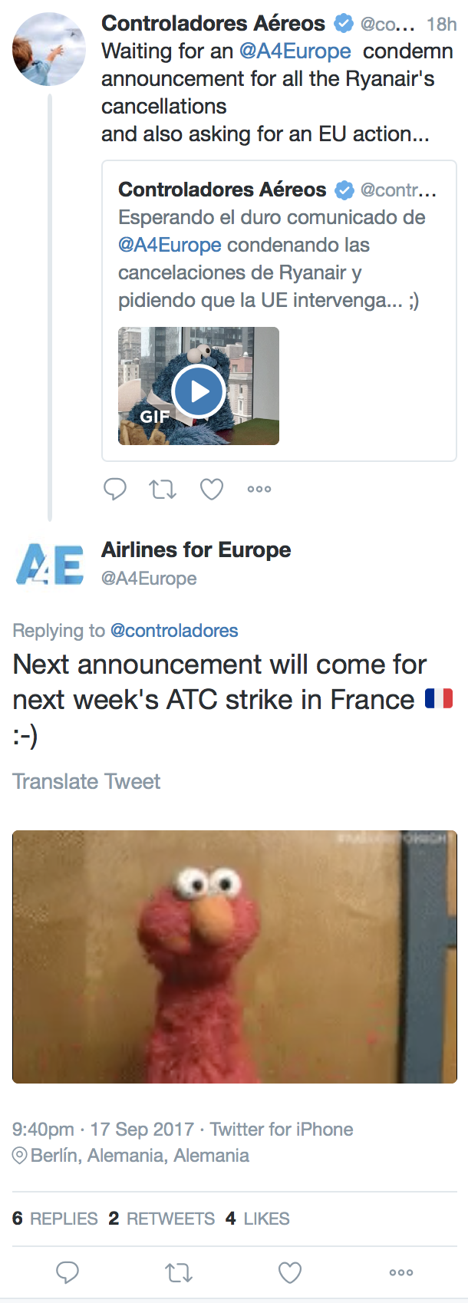The width and height of the screenshot is (468, 1303).
Task: Click the @A4Europe mention in top tweet
Action: coord(295,51)
